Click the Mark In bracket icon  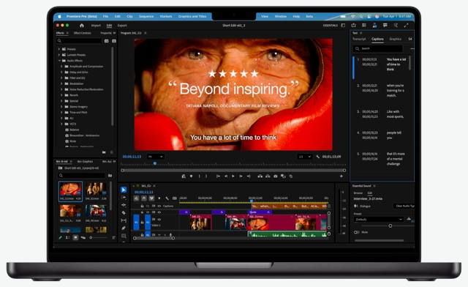(x=199, y=176)
